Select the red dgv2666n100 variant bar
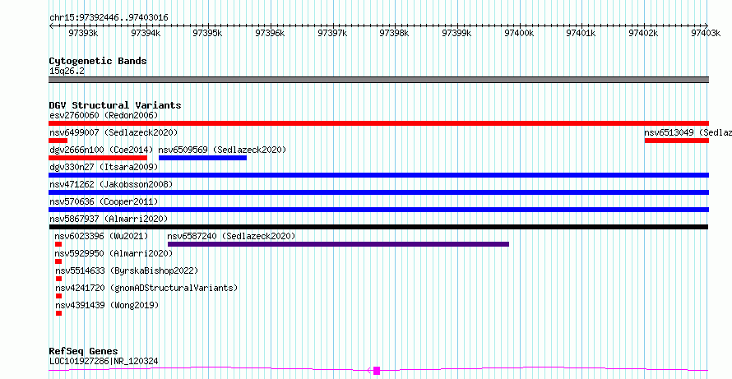The height and width of the screenshot is (379, 732). (x=98, y=158)
